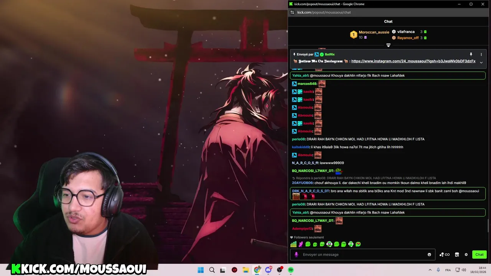Open Discord from taskbar
491x276 pixels.
pyautogui.click(x=268, y=270)
